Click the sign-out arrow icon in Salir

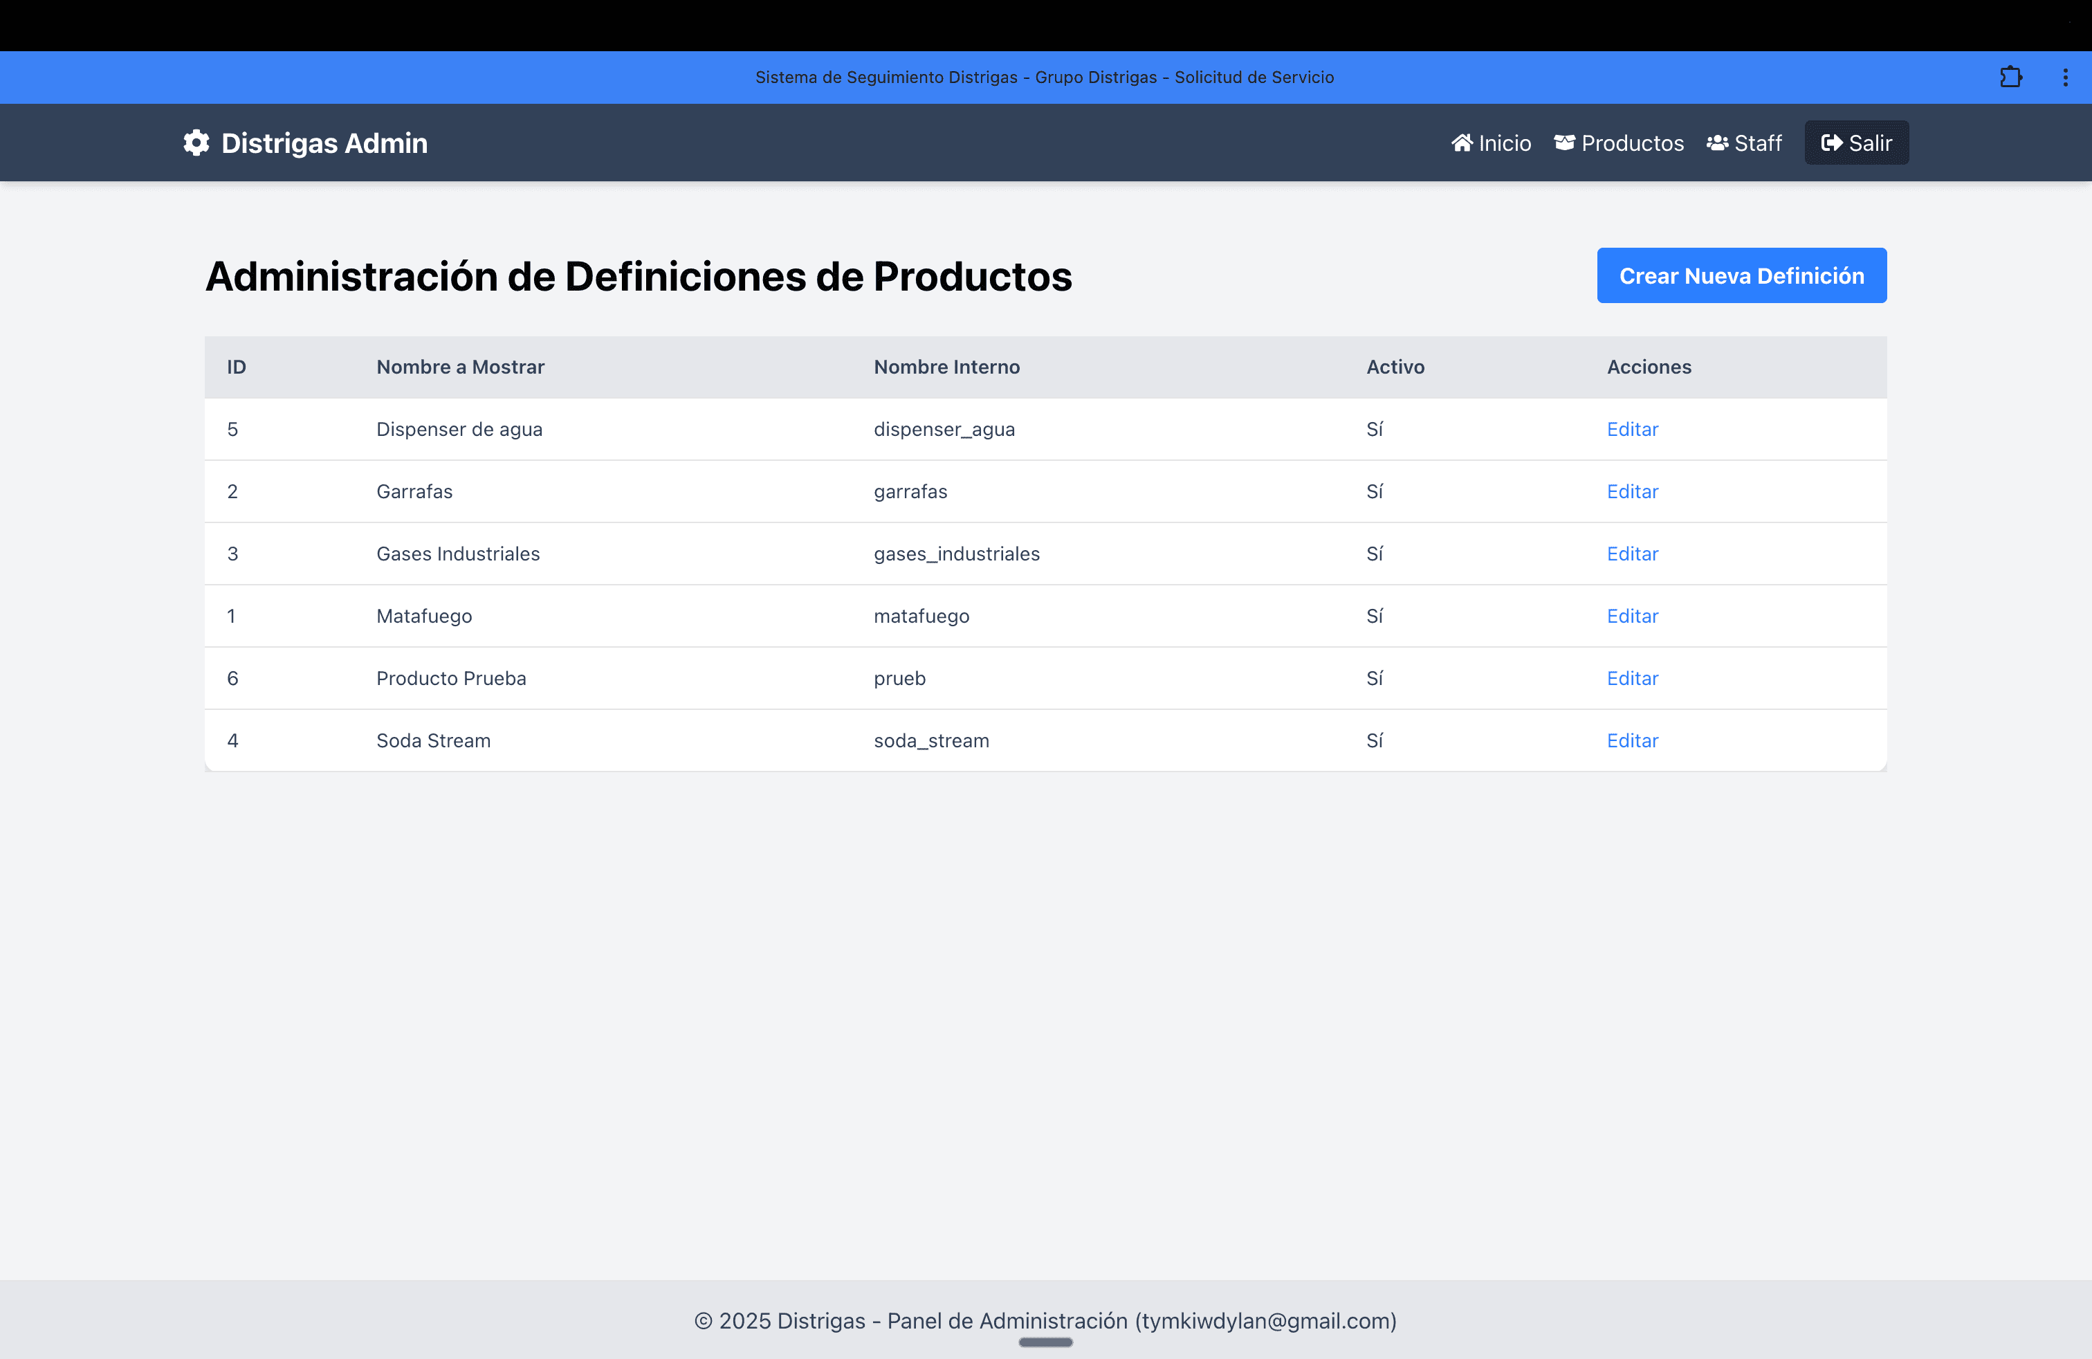[x=1832, y=143]
